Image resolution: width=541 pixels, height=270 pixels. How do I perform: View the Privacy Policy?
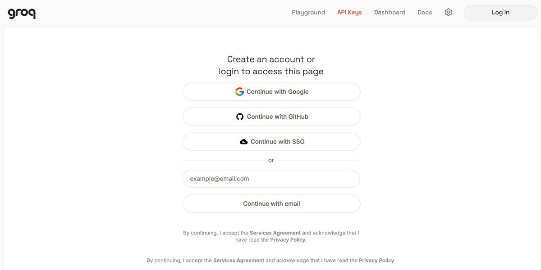point(288,239)
